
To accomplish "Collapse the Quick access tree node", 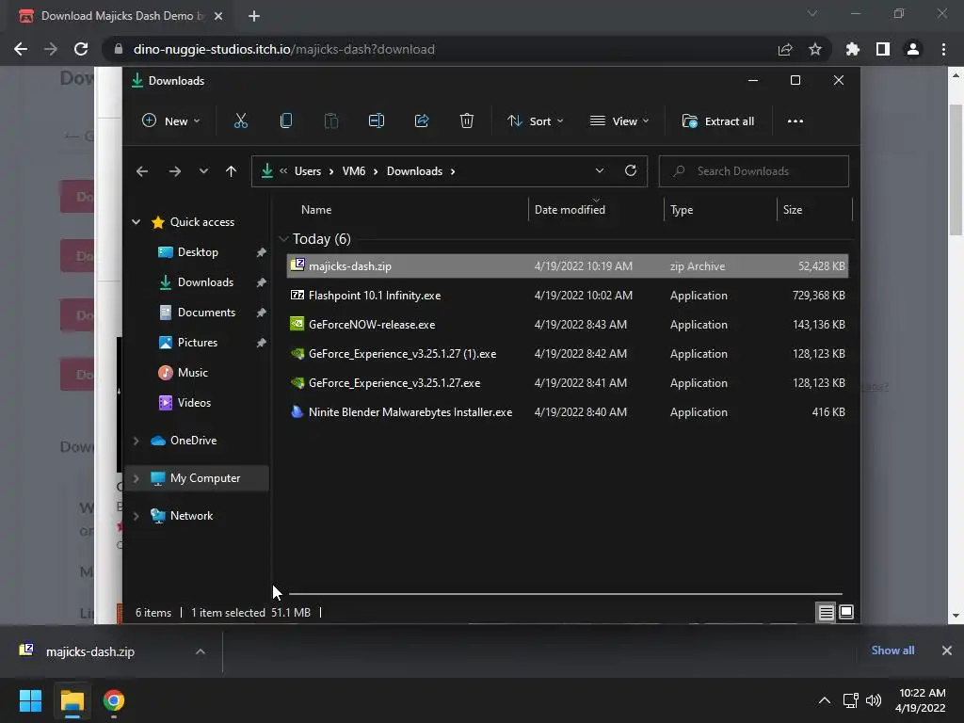I will 136,222.
